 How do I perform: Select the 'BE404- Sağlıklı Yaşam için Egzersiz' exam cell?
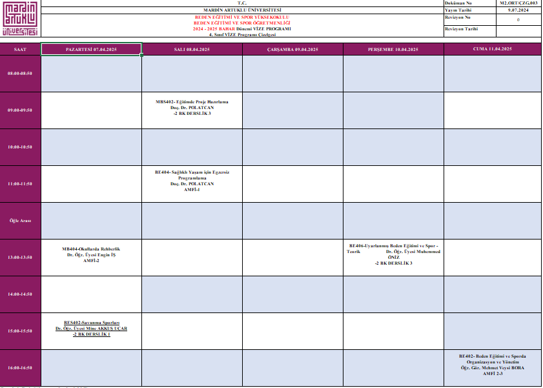point(192,184)
